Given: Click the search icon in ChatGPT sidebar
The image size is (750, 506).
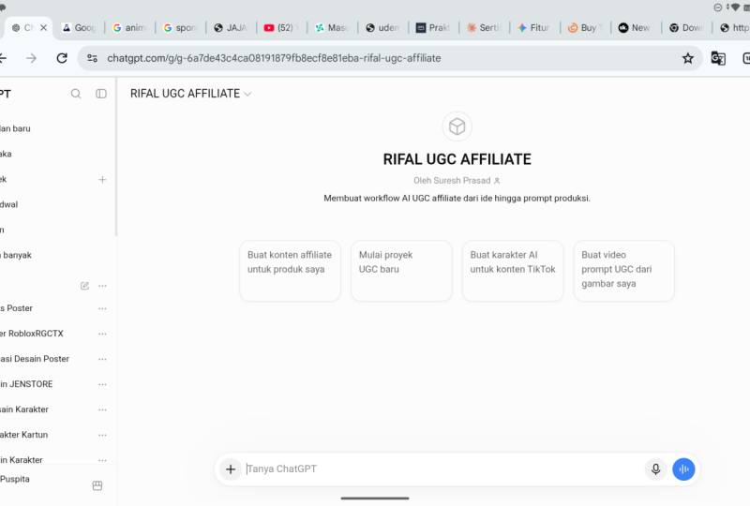Looking at the screenshot, I should click(x=76, y=94).
